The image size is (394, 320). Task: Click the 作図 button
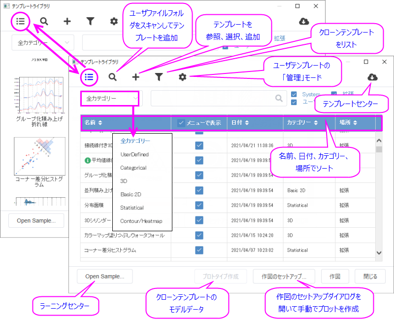335,276
